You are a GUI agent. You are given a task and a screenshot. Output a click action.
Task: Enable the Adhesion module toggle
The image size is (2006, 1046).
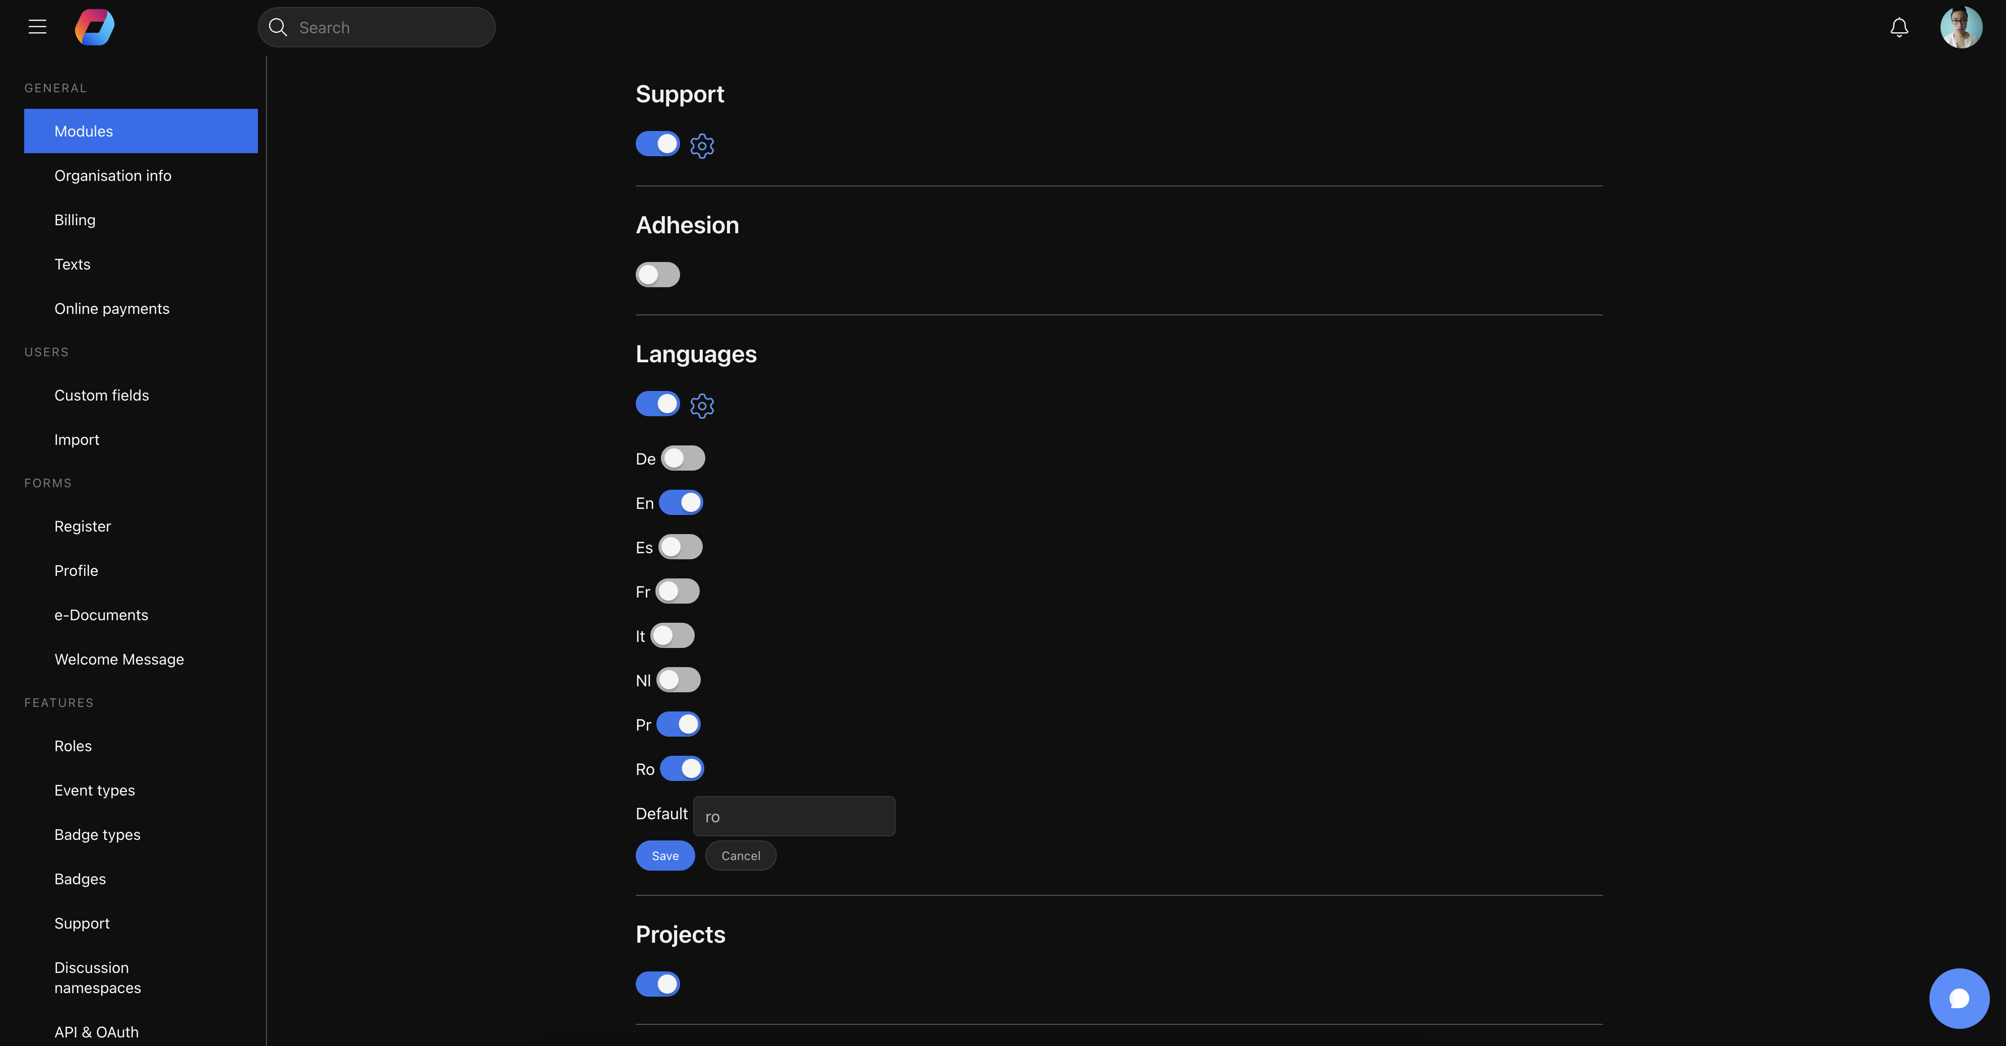657,275
